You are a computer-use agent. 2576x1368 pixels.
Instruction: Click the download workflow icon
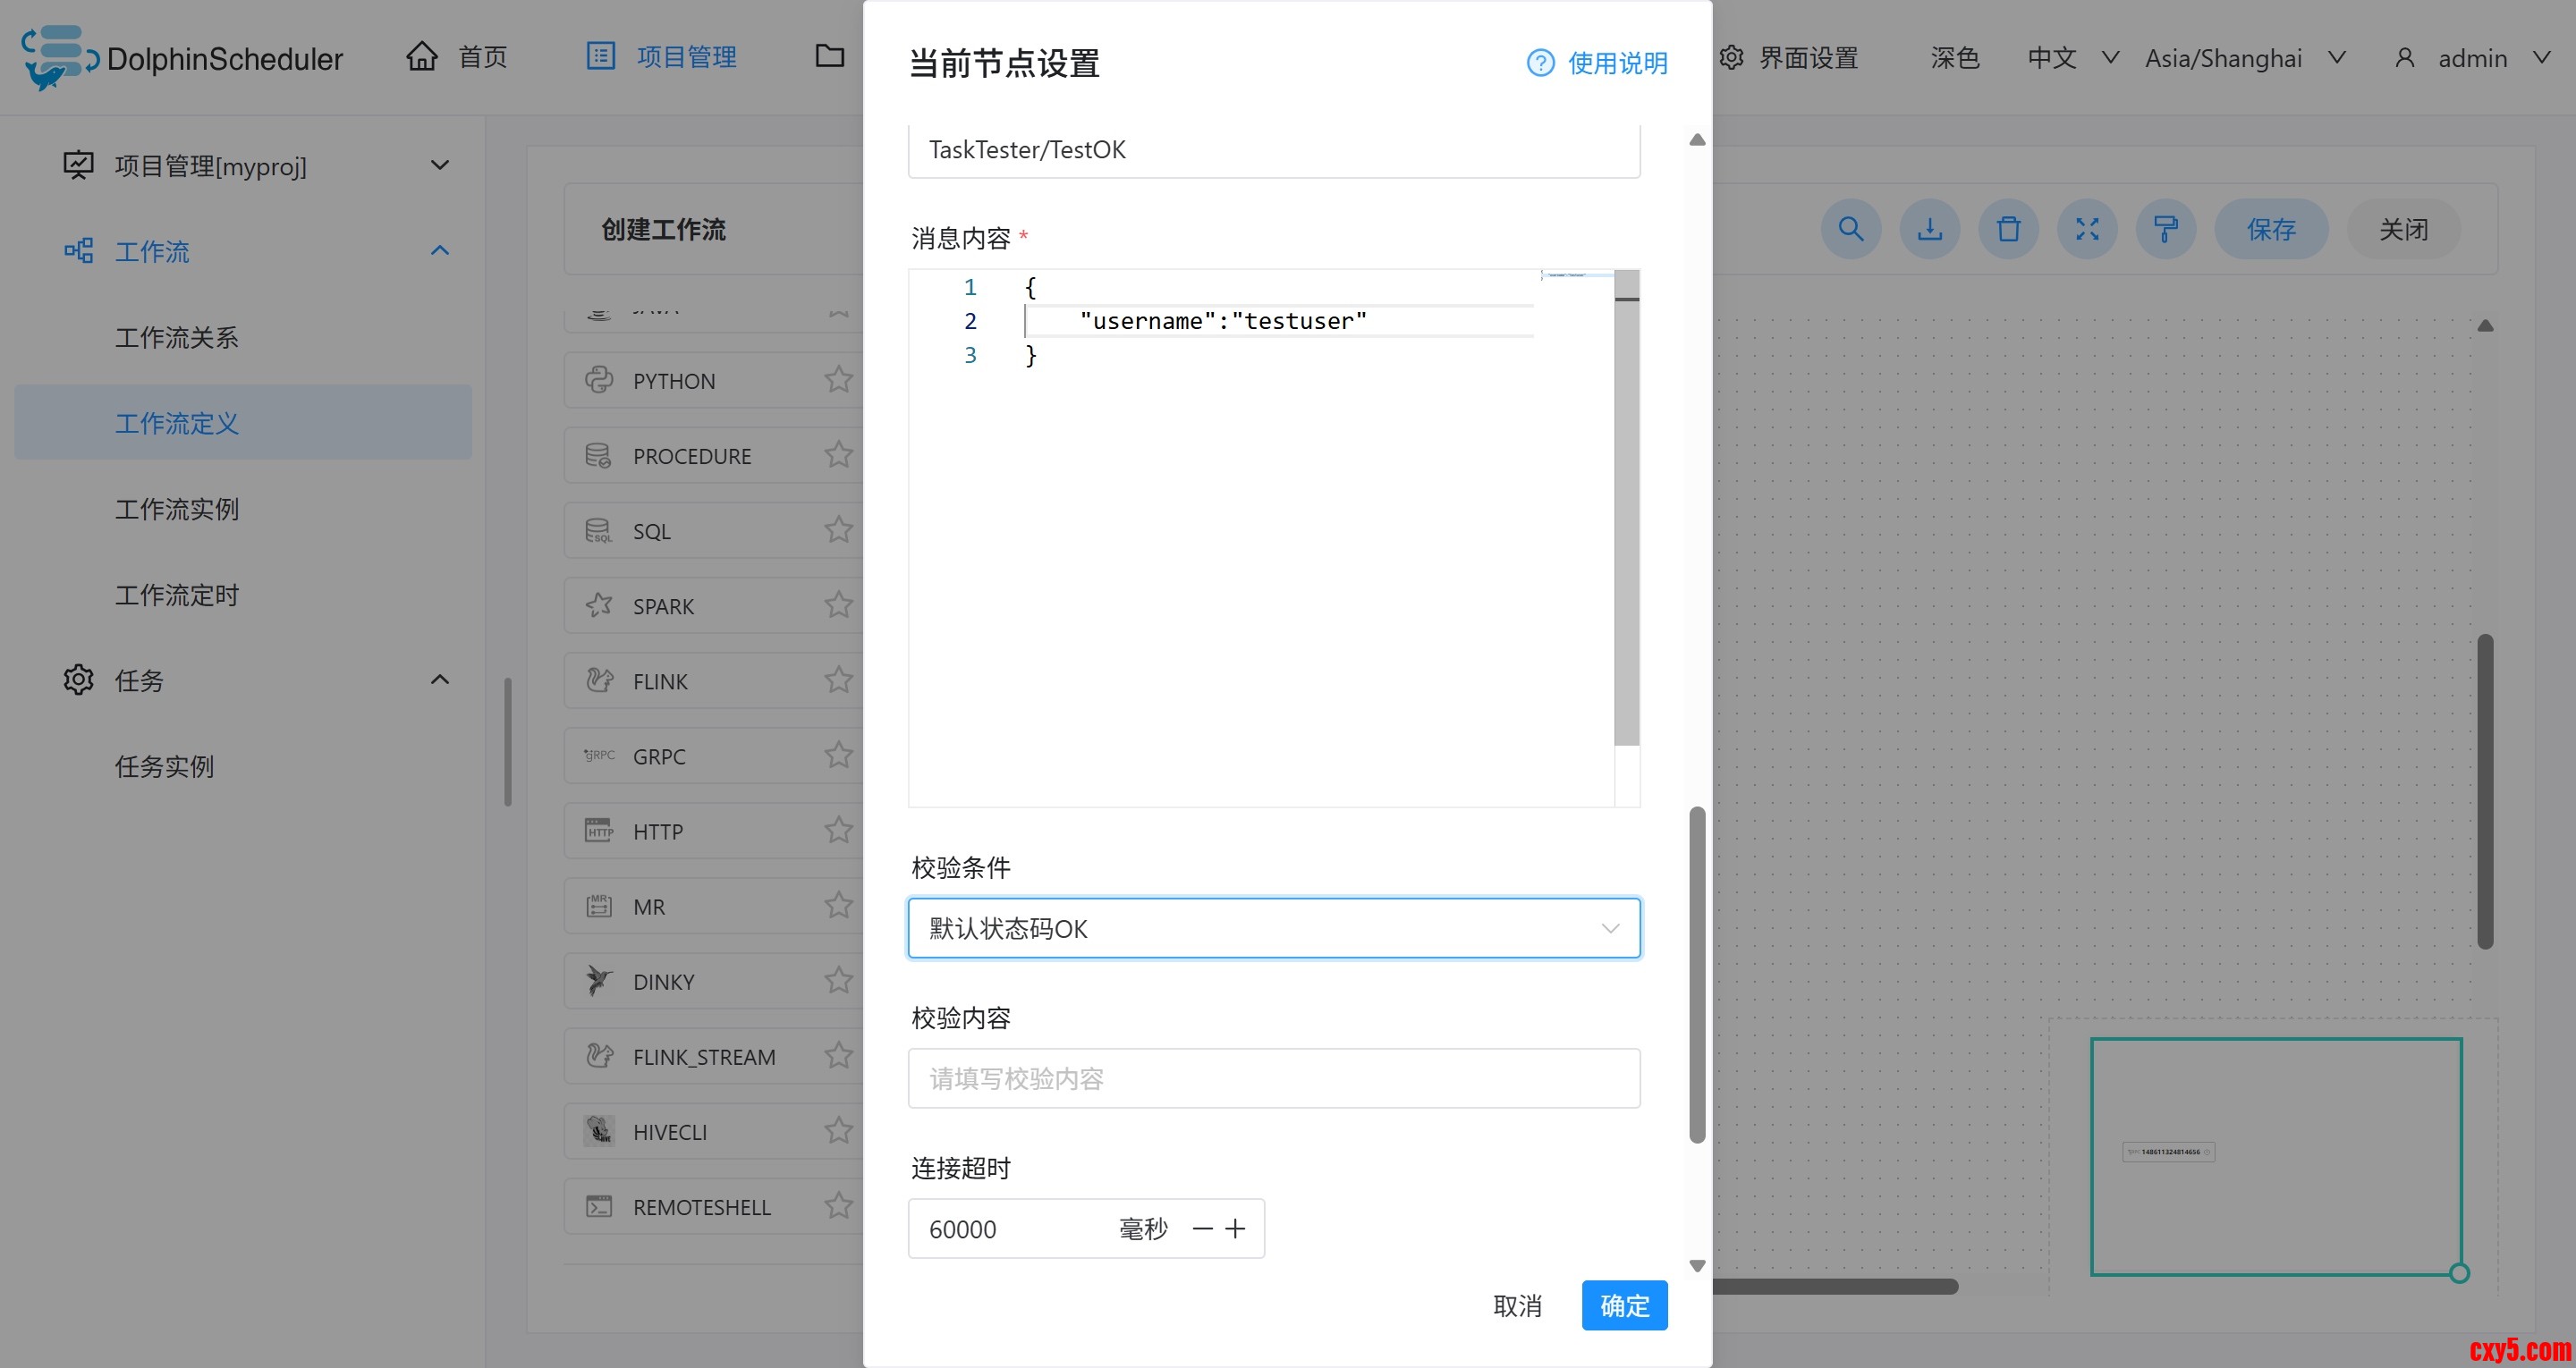1929,229
